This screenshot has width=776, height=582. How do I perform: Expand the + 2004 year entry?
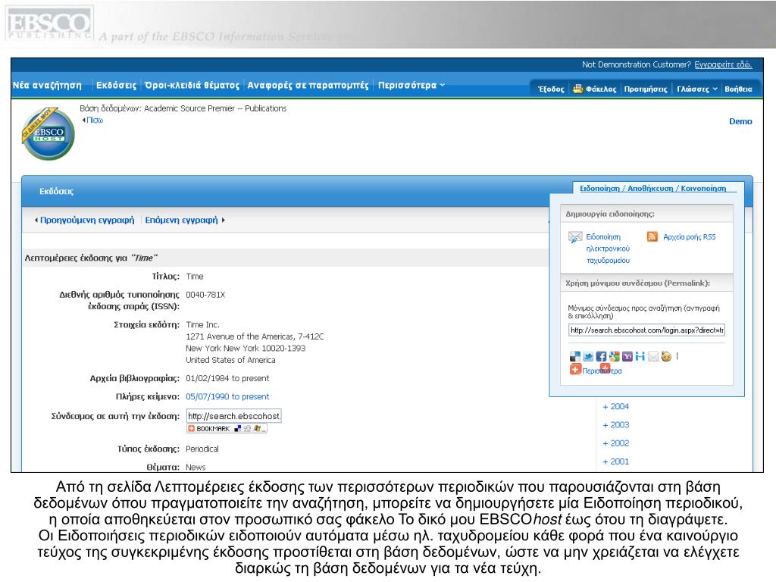(615, 406)
